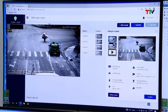Open the large violation preview image
Image resolution: width=168 pixels, height=112 pixels.
coord(137,49)
